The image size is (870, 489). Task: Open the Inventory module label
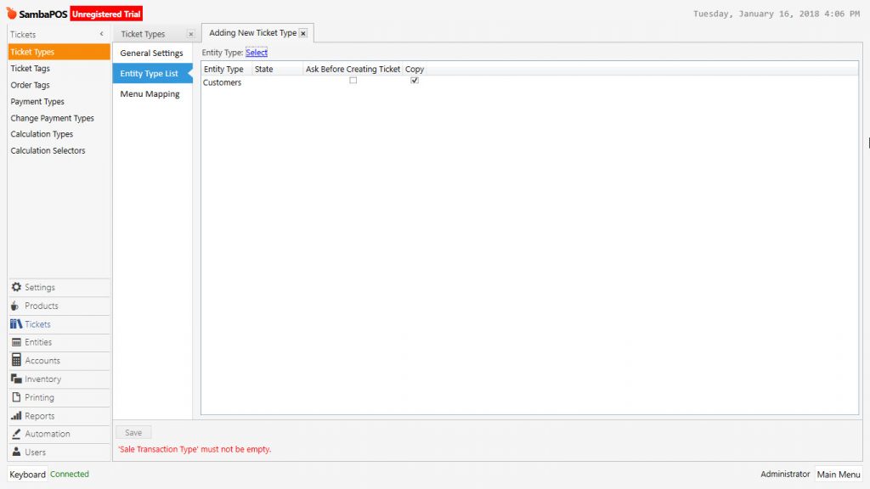tap(42, 379)
